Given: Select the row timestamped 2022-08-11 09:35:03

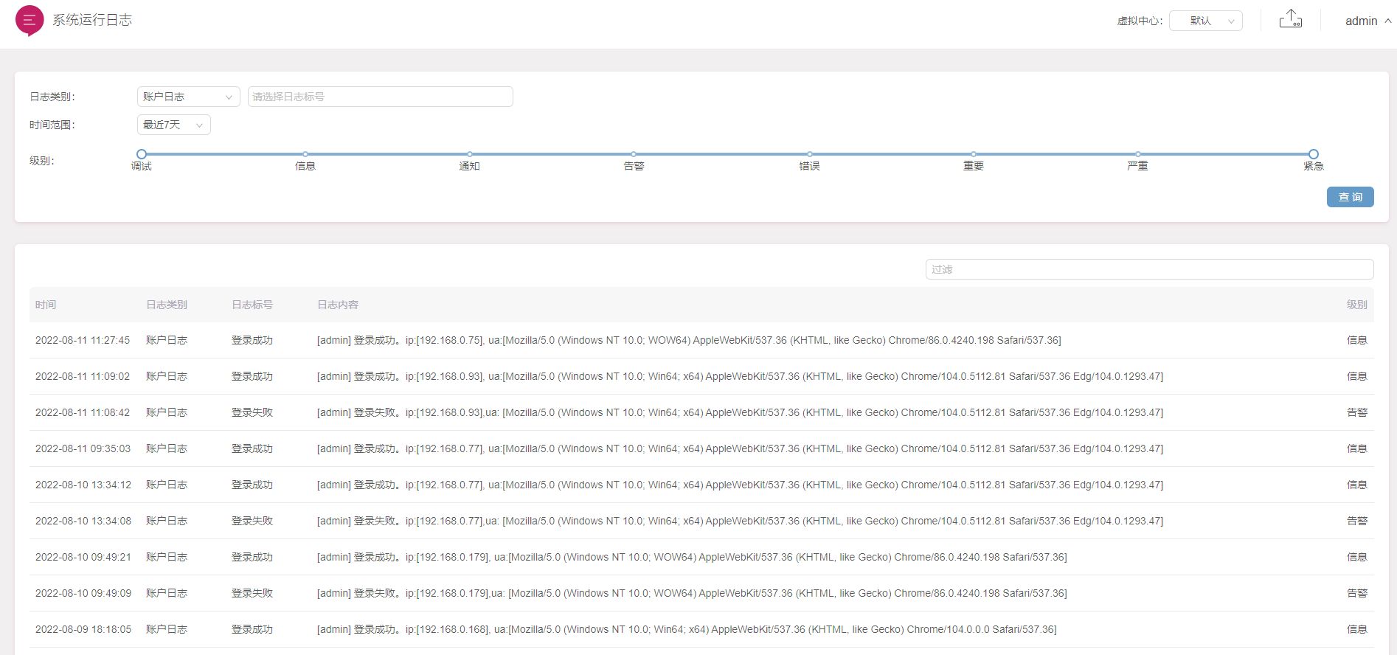Looking at the screenshot, I should coord(701,448).
